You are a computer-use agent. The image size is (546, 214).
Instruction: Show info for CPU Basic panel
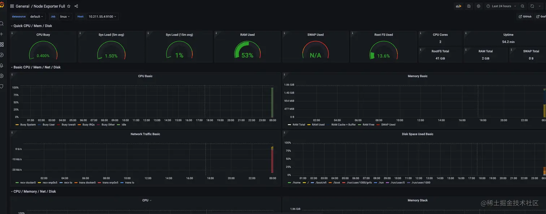12,74
